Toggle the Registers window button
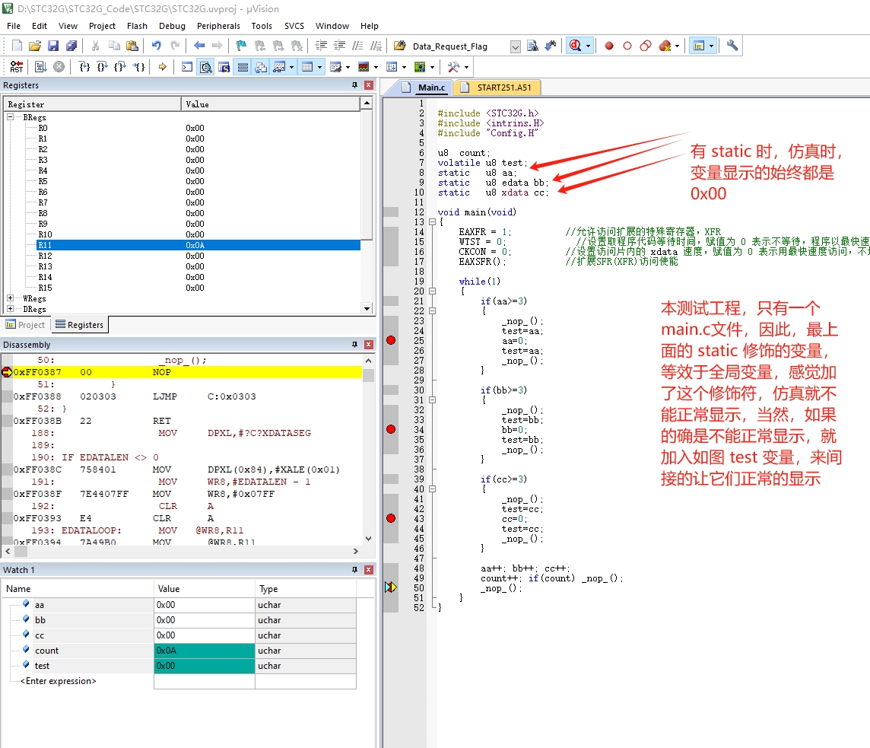 coord(243,67)
